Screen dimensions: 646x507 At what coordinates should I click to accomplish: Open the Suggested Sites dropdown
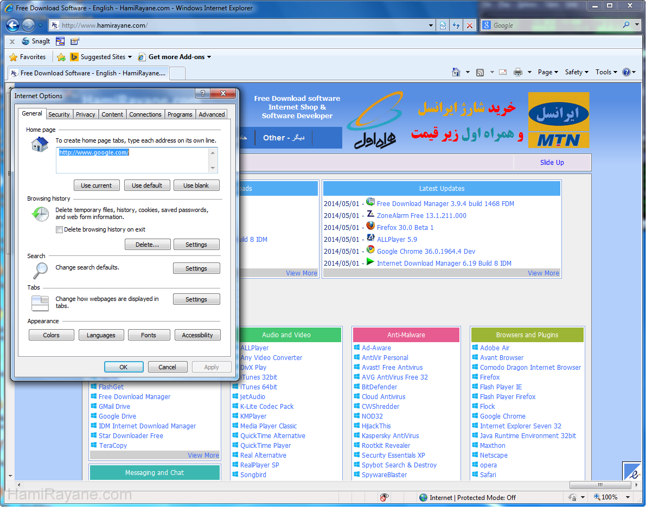tap(130, 57)
